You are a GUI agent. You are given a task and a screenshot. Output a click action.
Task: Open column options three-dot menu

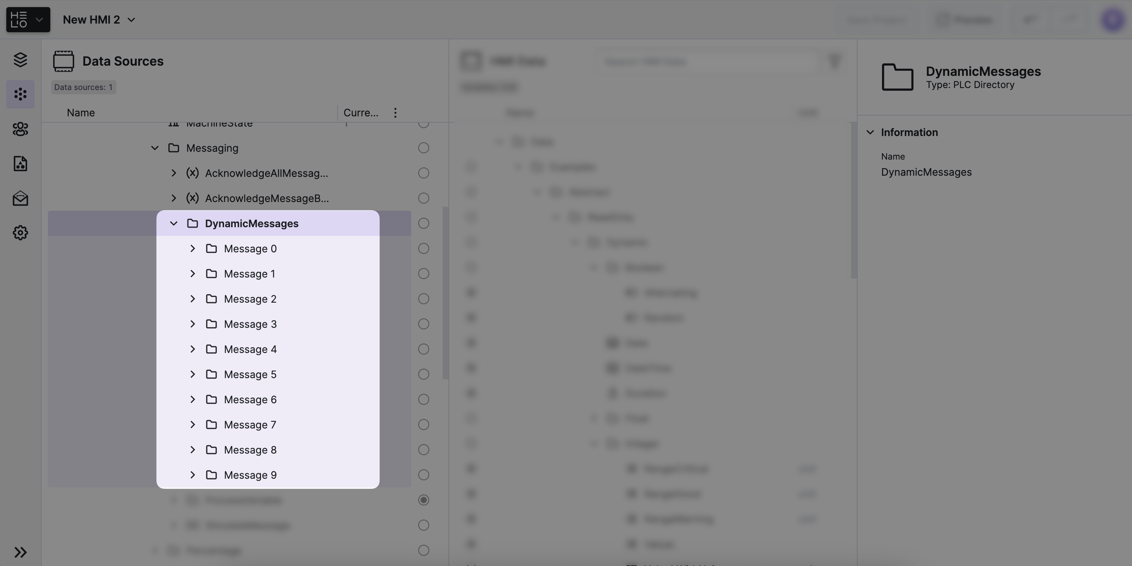point(395,113)
